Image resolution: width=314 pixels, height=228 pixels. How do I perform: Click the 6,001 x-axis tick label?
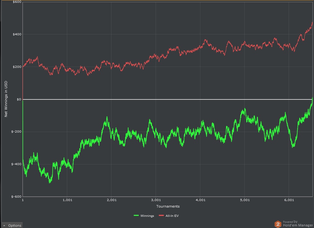289,200
